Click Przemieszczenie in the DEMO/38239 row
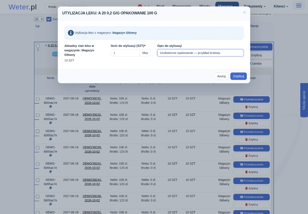 coord(252,148)
